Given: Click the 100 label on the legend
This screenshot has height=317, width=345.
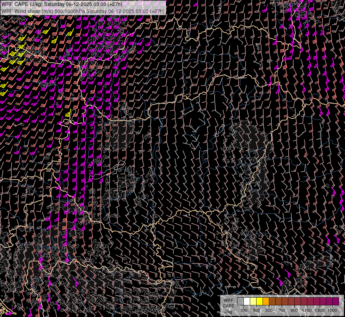Looking at the screenshot, I should 244,310.
